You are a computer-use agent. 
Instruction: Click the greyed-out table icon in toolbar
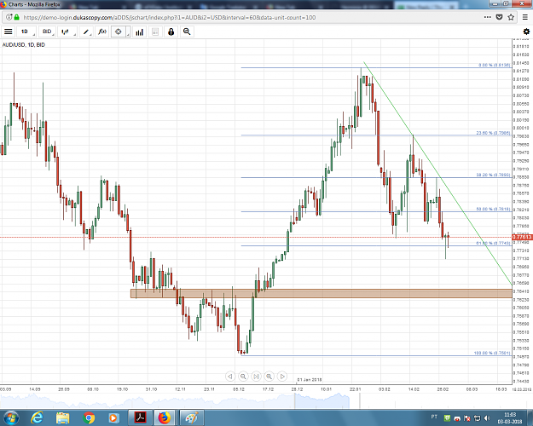[155, 32]
